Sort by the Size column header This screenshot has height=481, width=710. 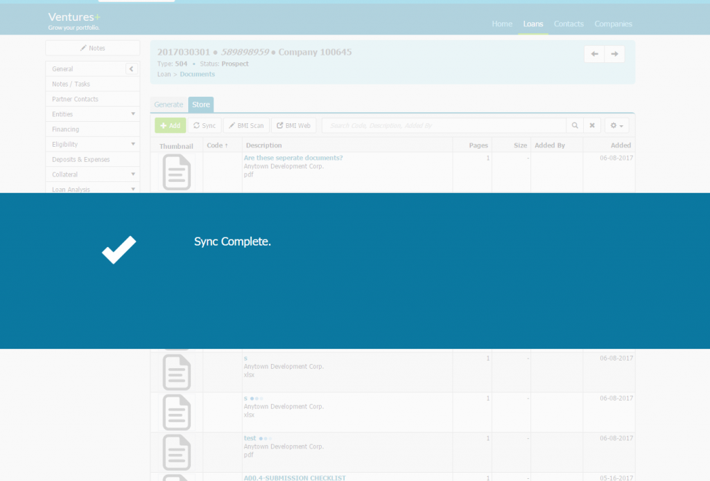[520, 145]
